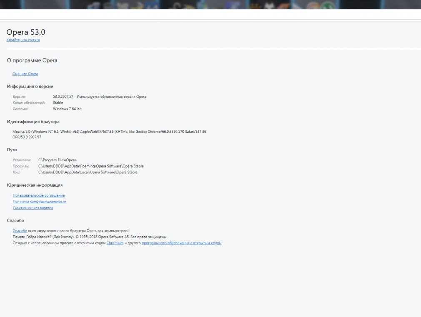Click the 'Mozilla/5.0 (Windows NT 6.1...' user agent line

(109, 132)
